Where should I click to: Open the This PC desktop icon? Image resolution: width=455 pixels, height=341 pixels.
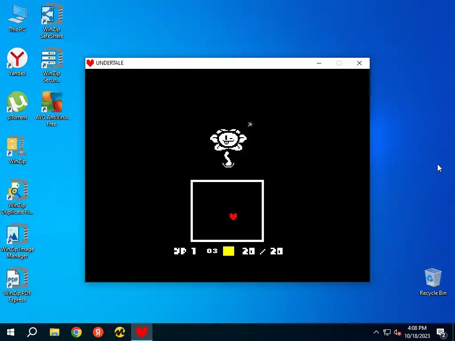(x=17, y=19)
